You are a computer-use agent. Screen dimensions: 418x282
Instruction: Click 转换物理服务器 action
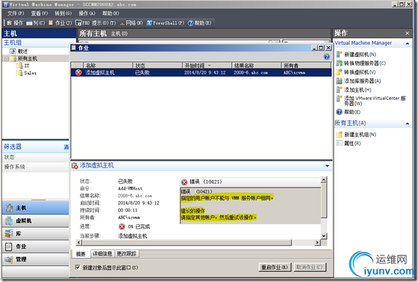(360, 63)
